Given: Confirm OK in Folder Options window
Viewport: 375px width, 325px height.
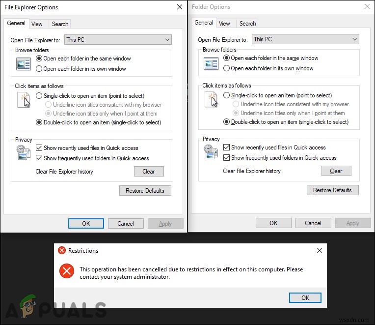Looking at the screenshot, I should coord(273,223).
